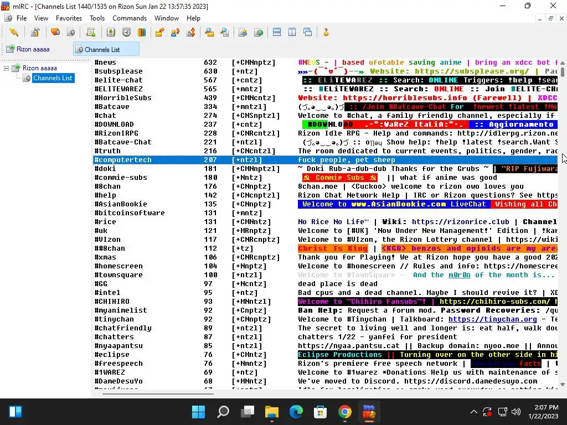This screenshot has height=425, width=567.
Task: Click the mIRC menu bar system icon
Action: tap(8, 18)
